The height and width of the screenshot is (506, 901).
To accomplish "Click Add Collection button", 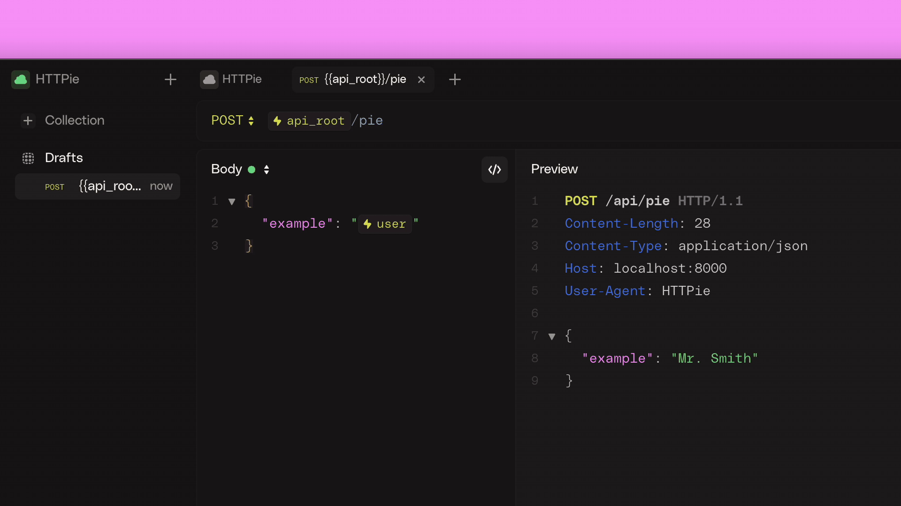I will pyautogui.click(x=28, y=120).
